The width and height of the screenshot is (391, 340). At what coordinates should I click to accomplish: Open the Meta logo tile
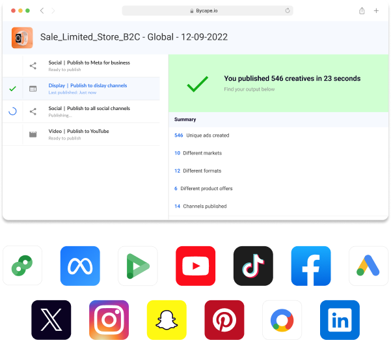click(x=80, y=266)
